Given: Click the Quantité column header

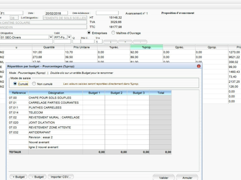Looking at the screenshot, I should pyautogui.click(x=48, y=47).
